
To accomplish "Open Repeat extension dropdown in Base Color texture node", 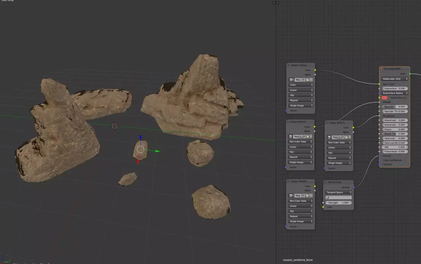I will (301, 100).
